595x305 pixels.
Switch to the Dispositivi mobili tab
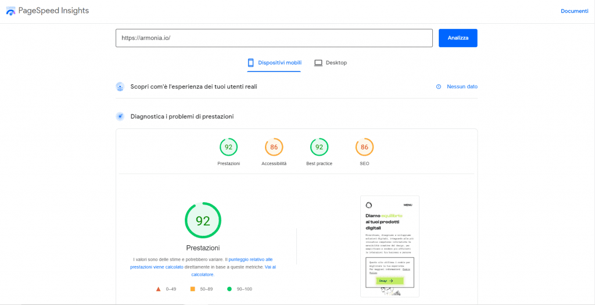point(274,63)
